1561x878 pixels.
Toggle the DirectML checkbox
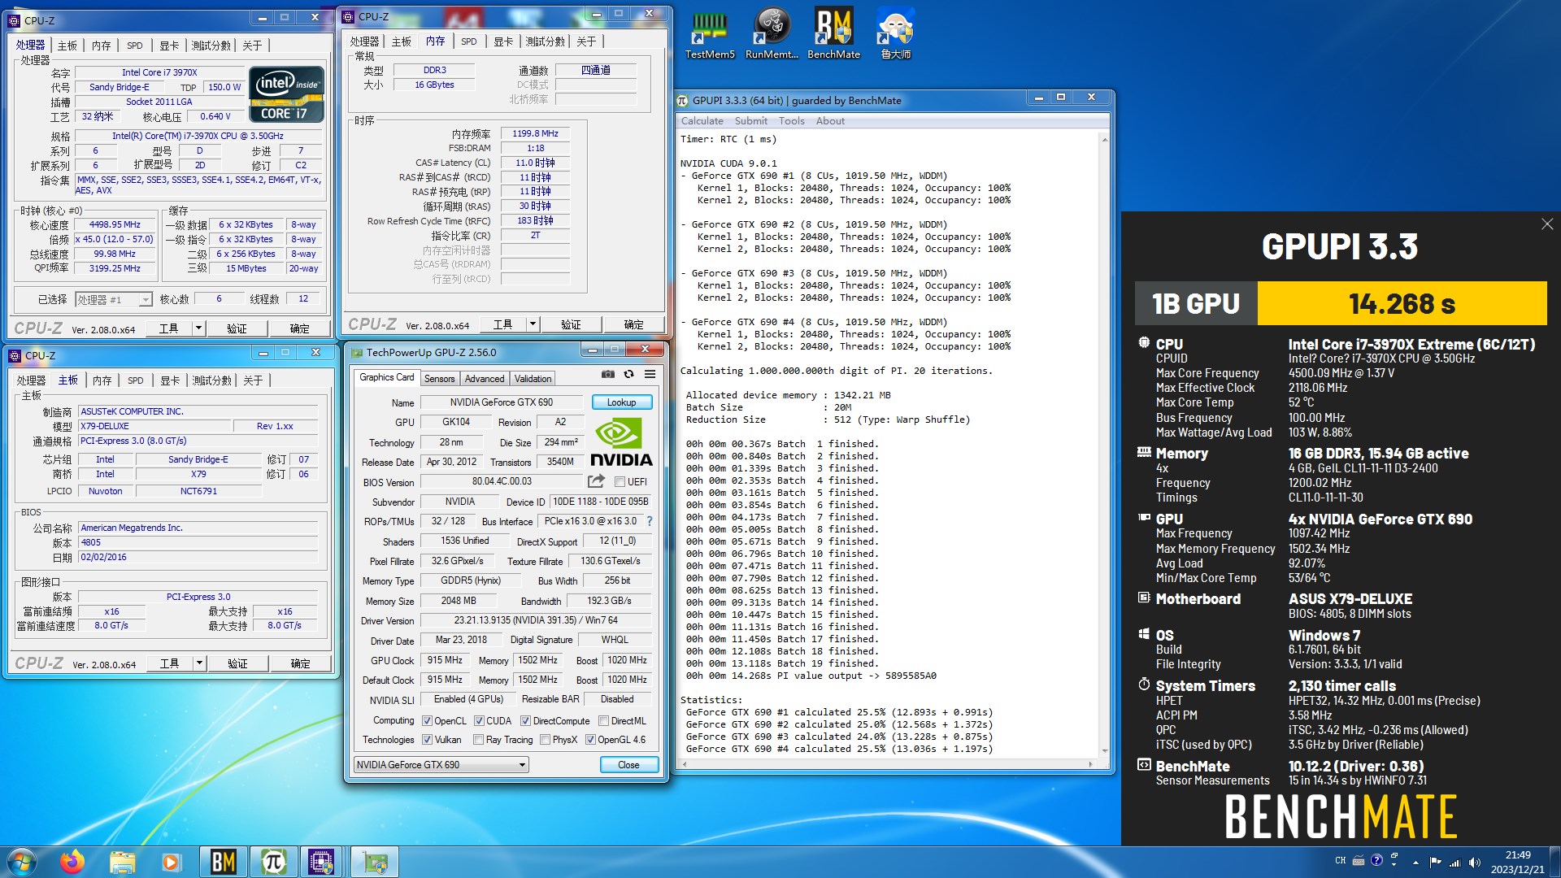603,721
